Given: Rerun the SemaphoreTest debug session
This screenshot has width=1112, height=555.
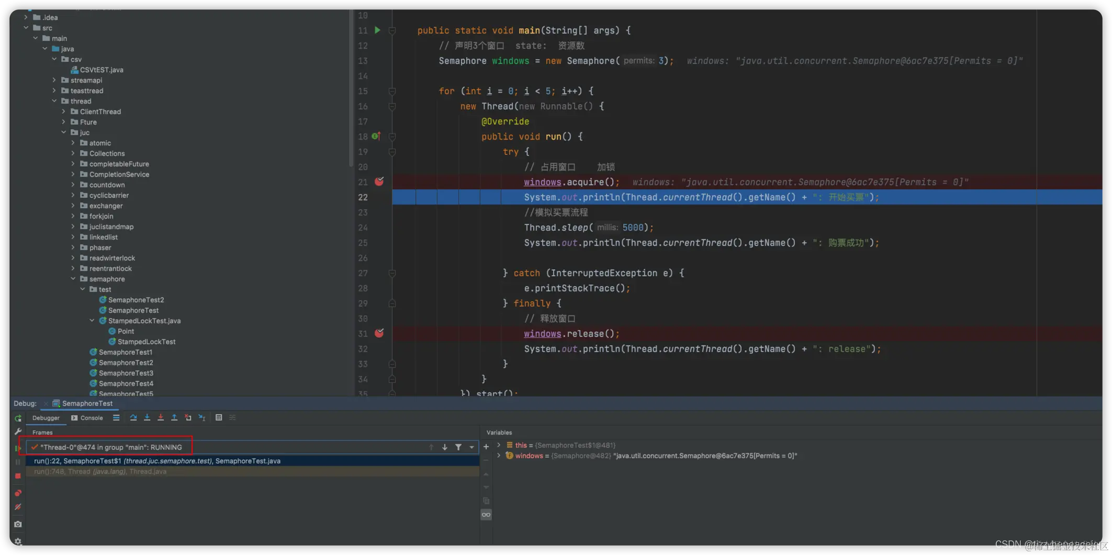Looking at the screenshot, I should [x=18, y=418].
